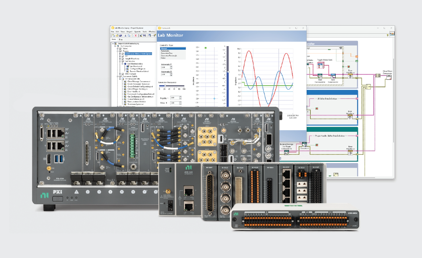Open the Project menu in Project Explorer

pos(129,32)
